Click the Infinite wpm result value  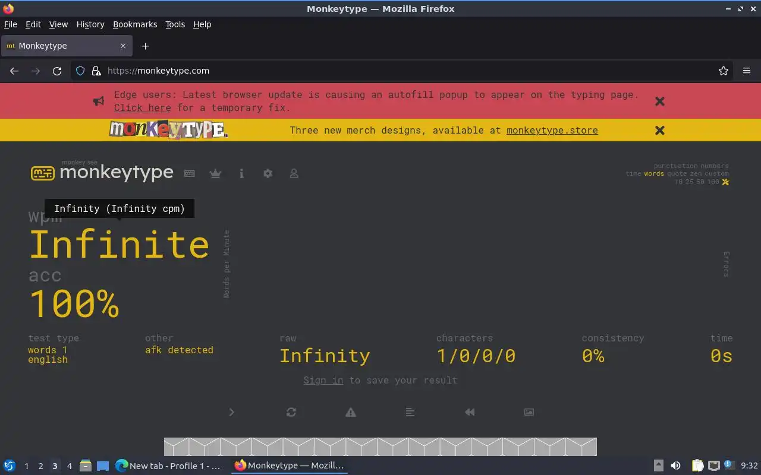pos(119,244)
